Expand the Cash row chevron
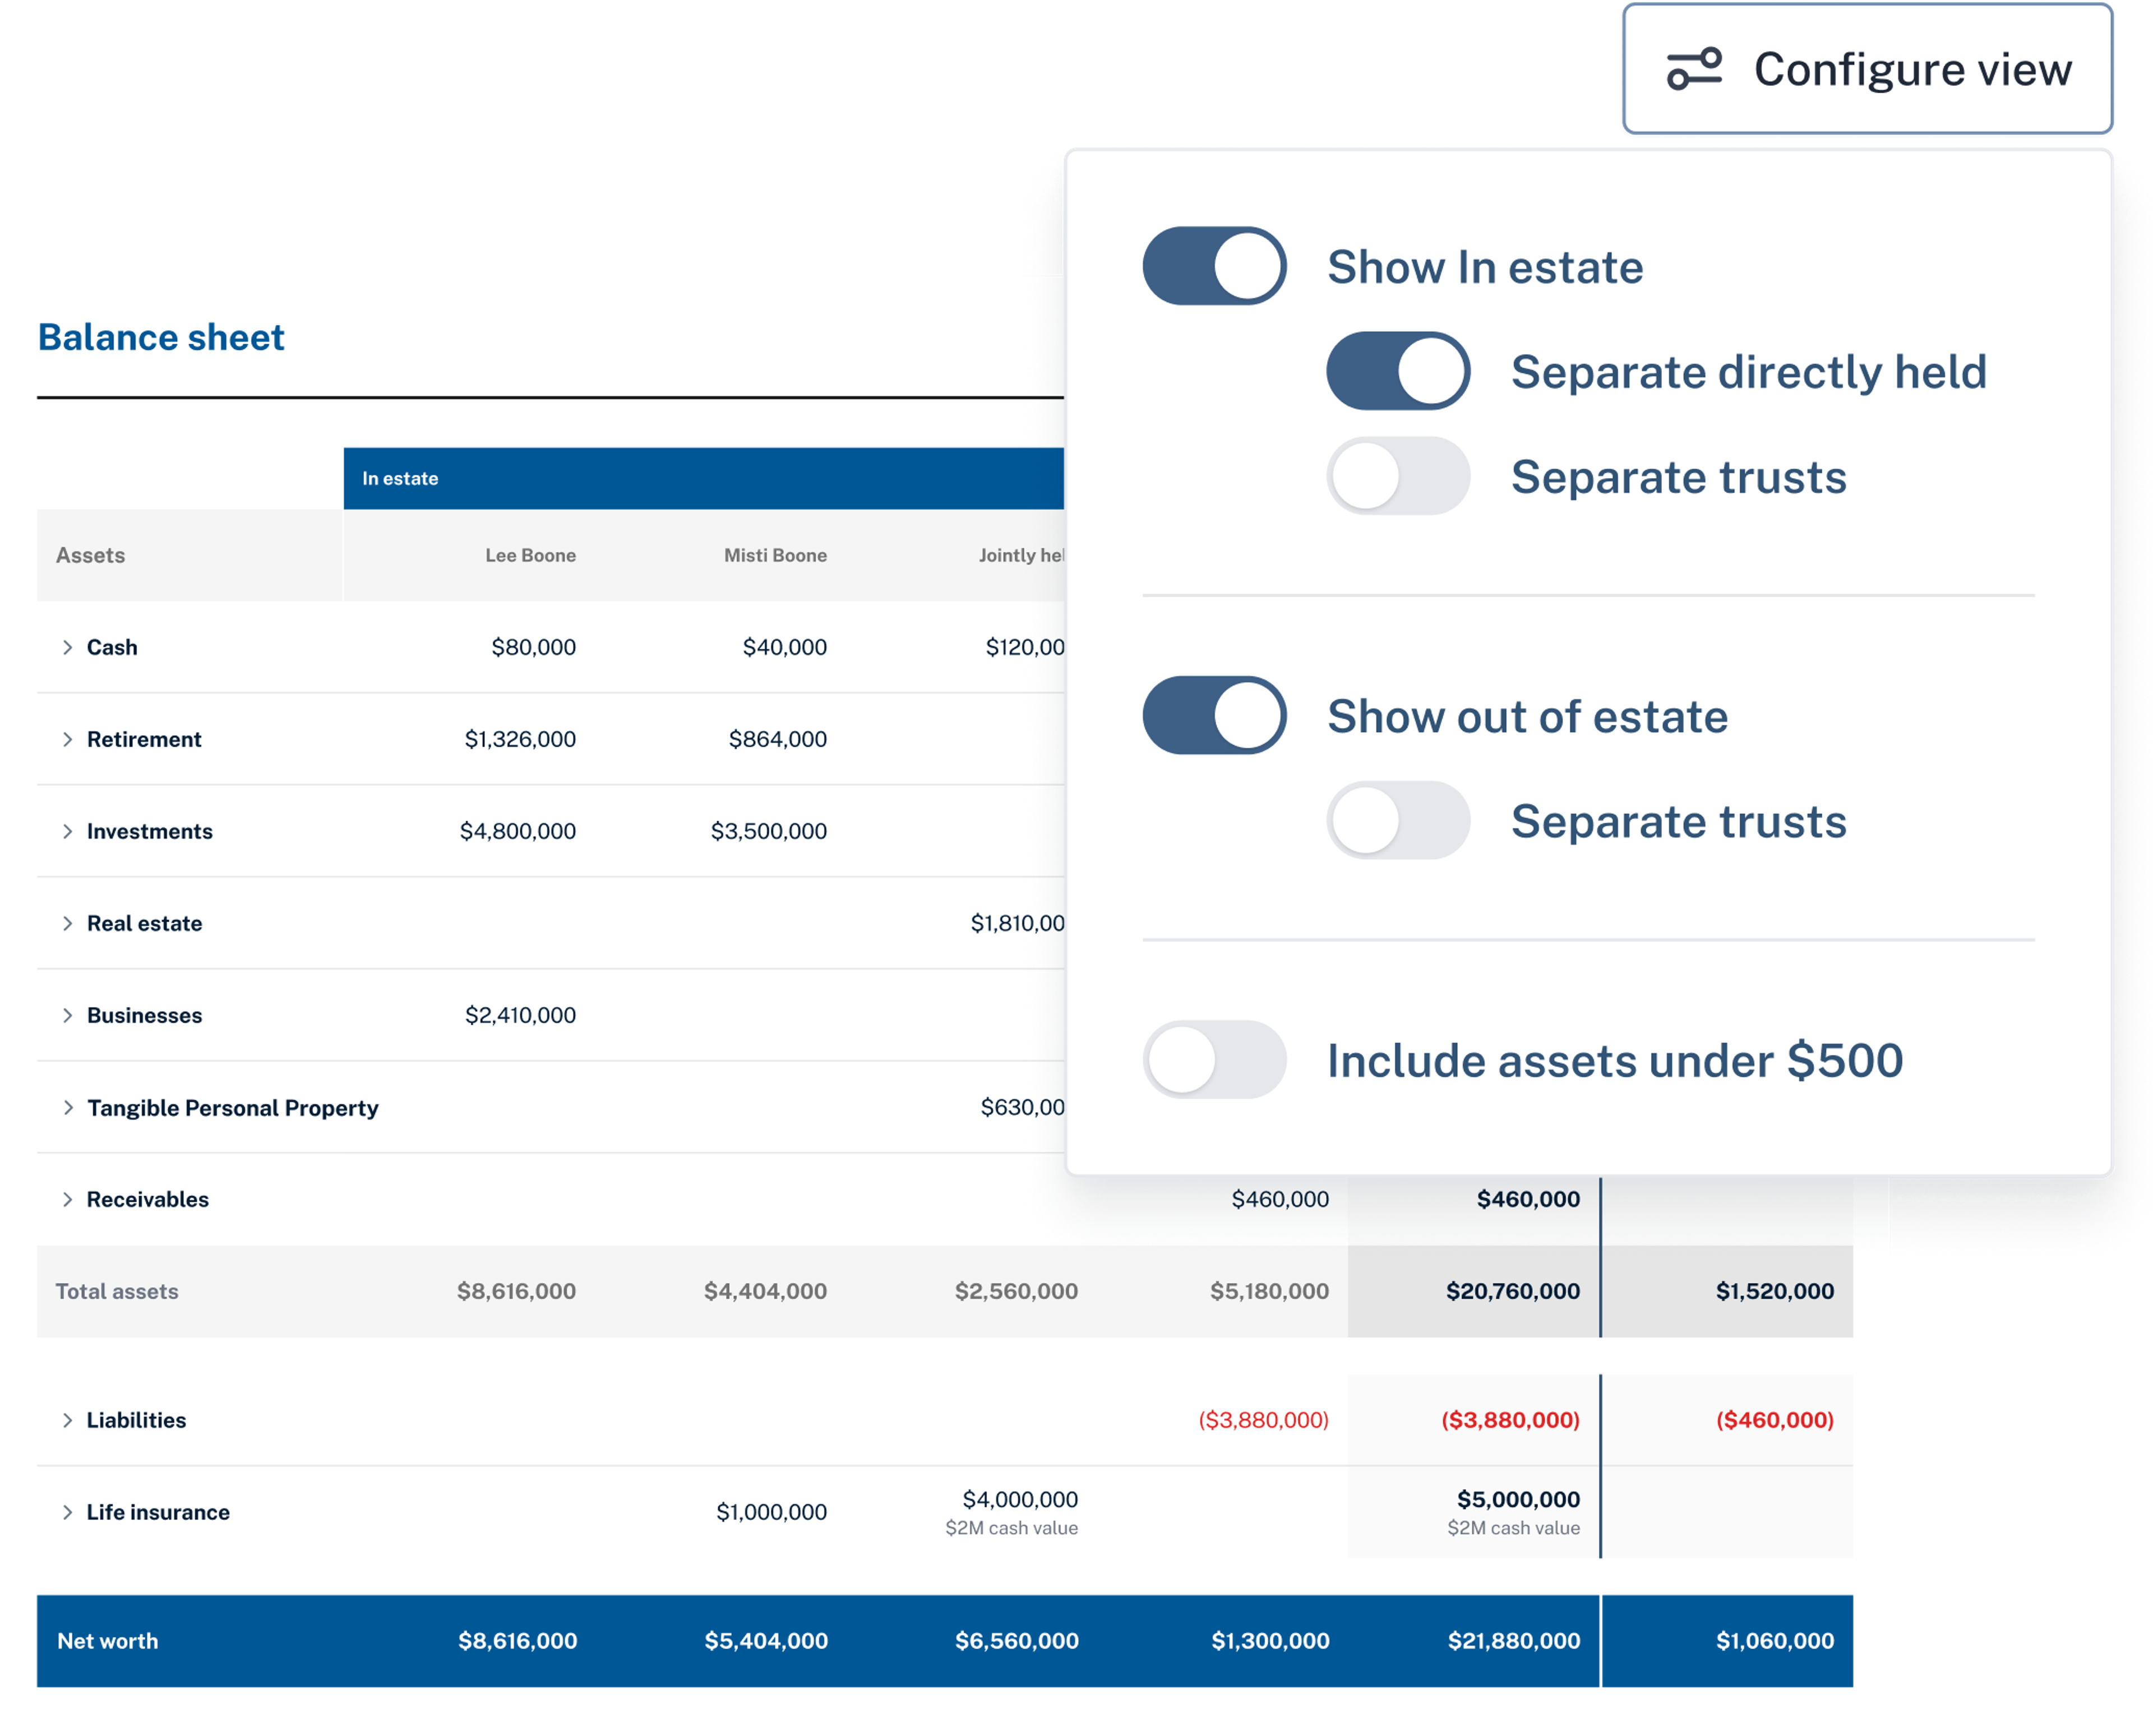 (x=67, y=647)
